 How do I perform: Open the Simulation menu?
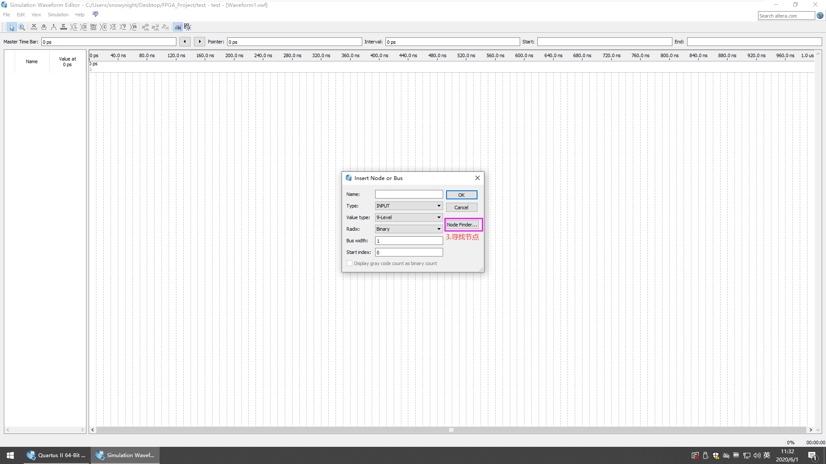(x=58, y=15)
